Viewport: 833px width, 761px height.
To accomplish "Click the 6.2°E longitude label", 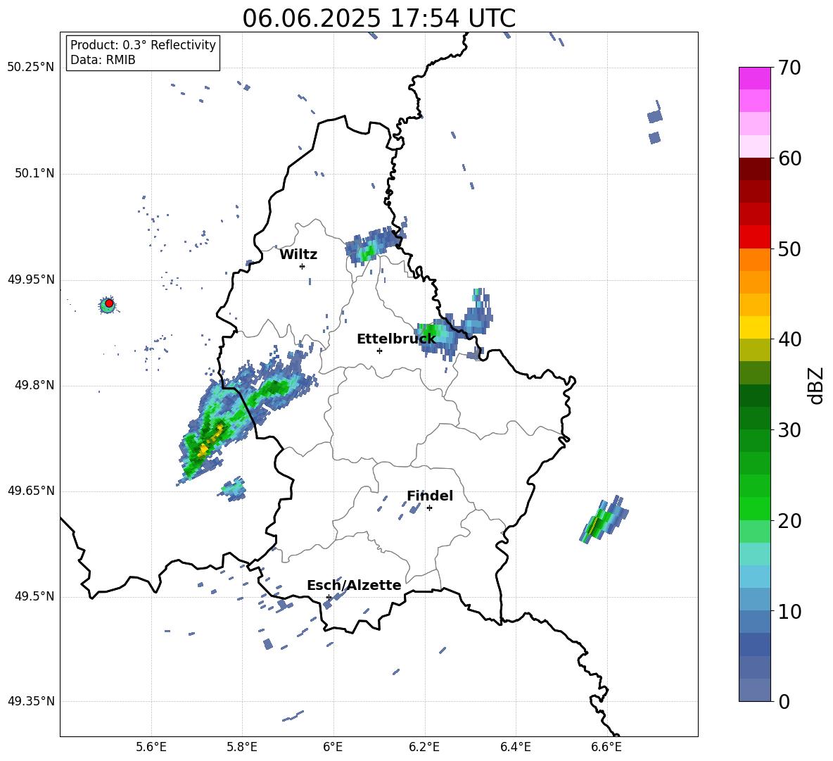I will [424, 747].
